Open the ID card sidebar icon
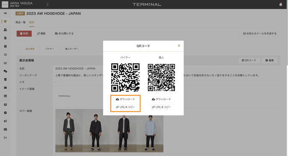Viewport: 288px width, 156px height. click(5, 129)
